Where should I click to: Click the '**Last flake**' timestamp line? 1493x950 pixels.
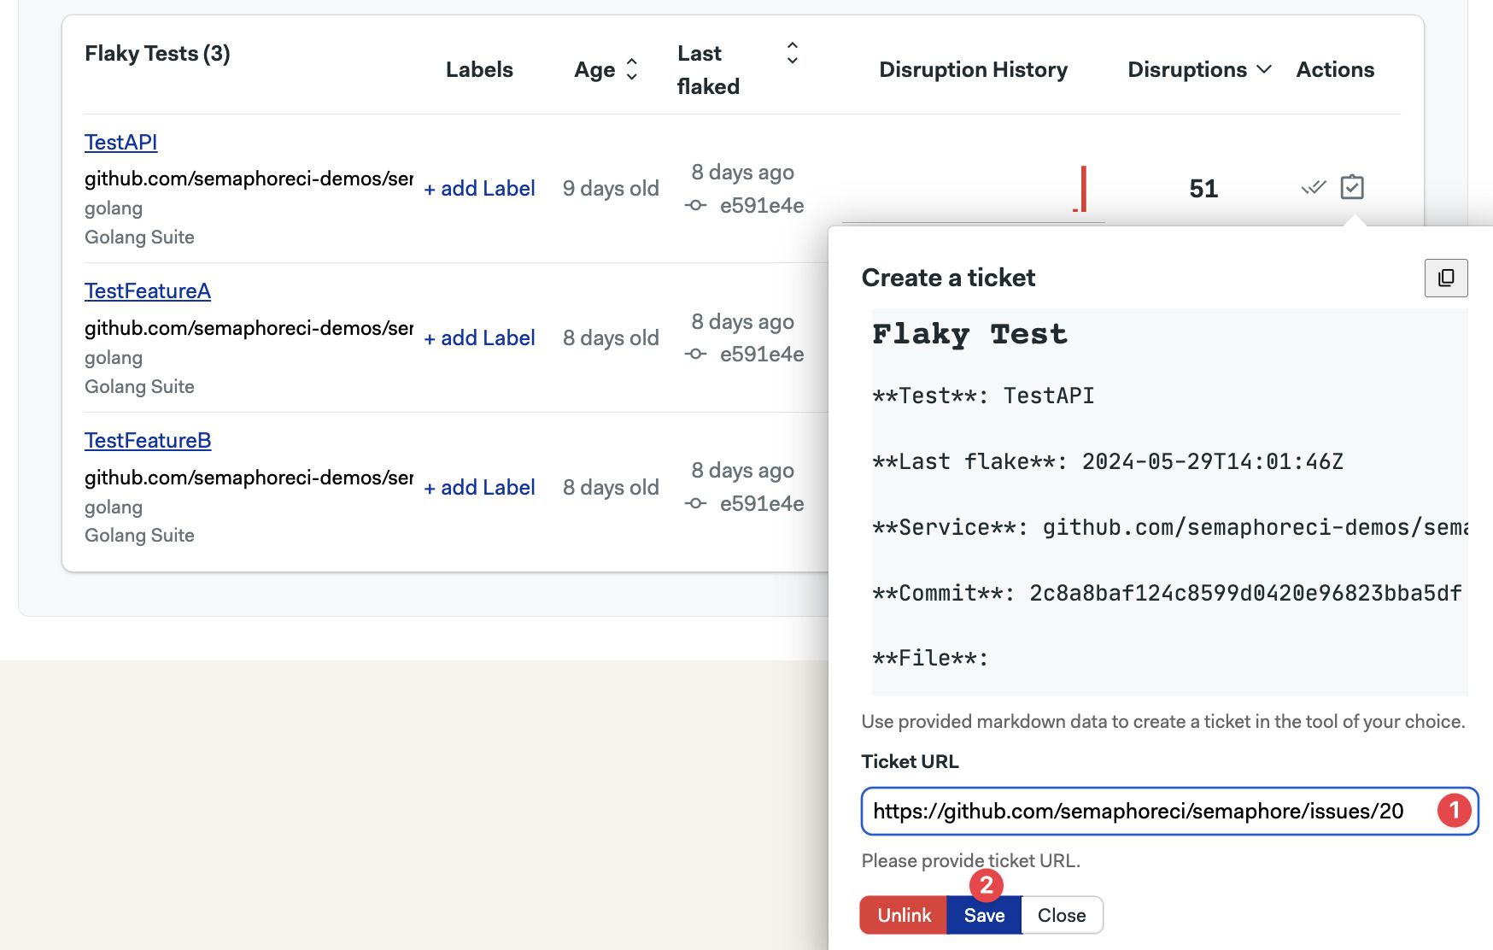[x=1108, y=461]
